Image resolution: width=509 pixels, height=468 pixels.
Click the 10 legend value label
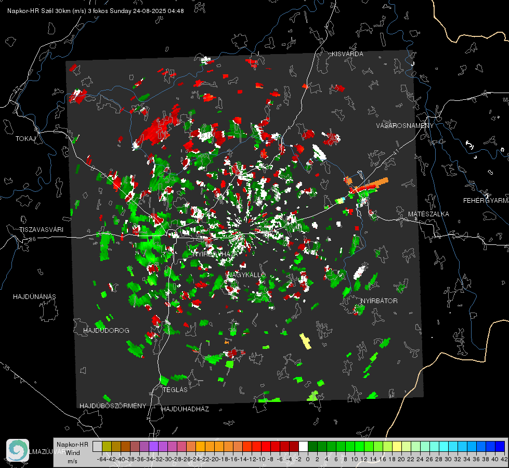point(355,459)
